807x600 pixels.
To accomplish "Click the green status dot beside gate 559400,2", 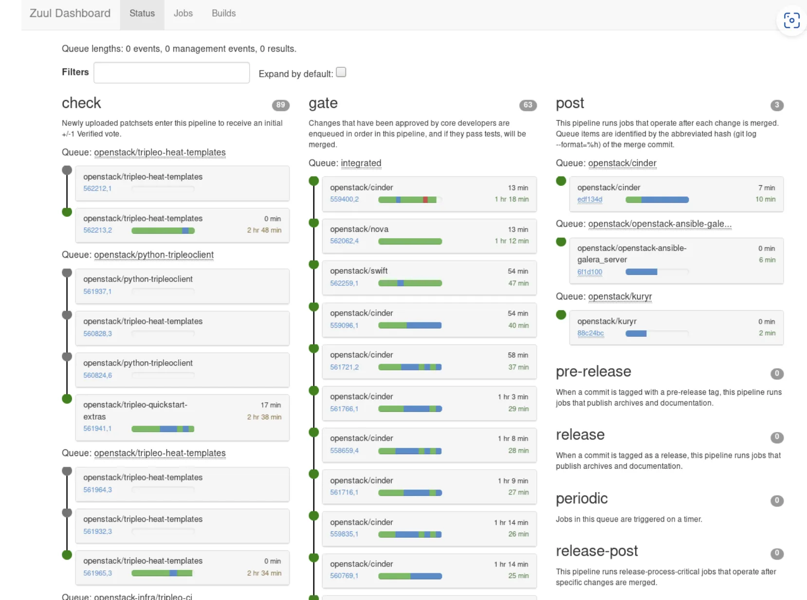I will pos(314,181).
